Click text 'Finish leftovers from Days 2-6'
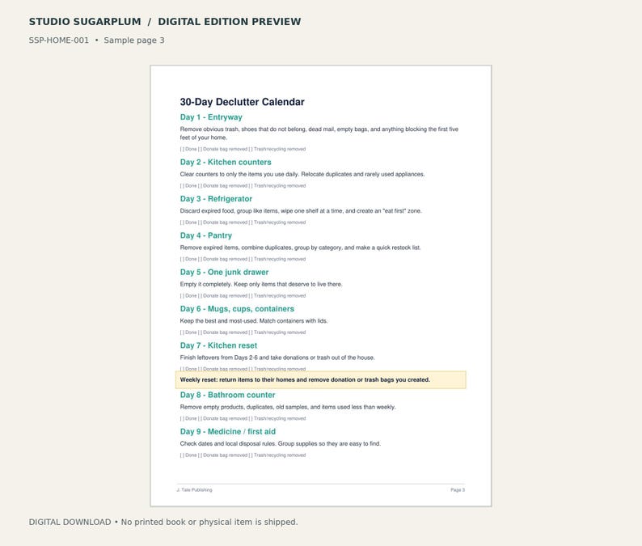 click(x=218, y=358)
